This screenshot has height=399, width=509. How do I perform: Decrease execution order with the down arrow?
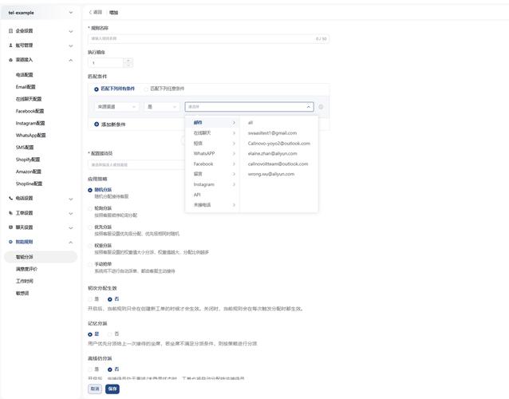(x=128, y=65)
